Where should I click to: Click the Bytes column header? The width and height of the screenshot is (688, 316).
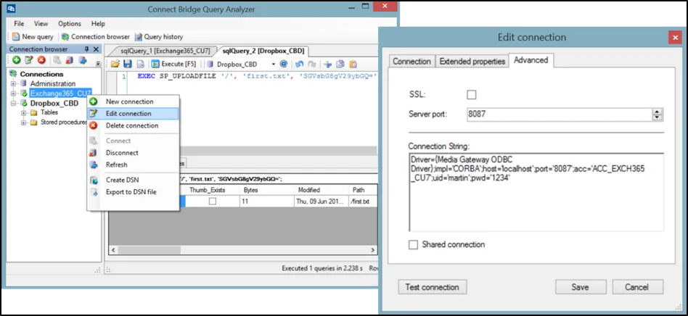(266, 190)
